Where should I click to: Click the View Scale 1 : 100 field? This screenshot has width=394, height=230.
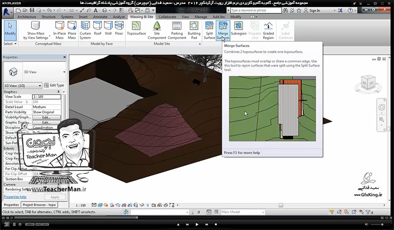point(46,97)
